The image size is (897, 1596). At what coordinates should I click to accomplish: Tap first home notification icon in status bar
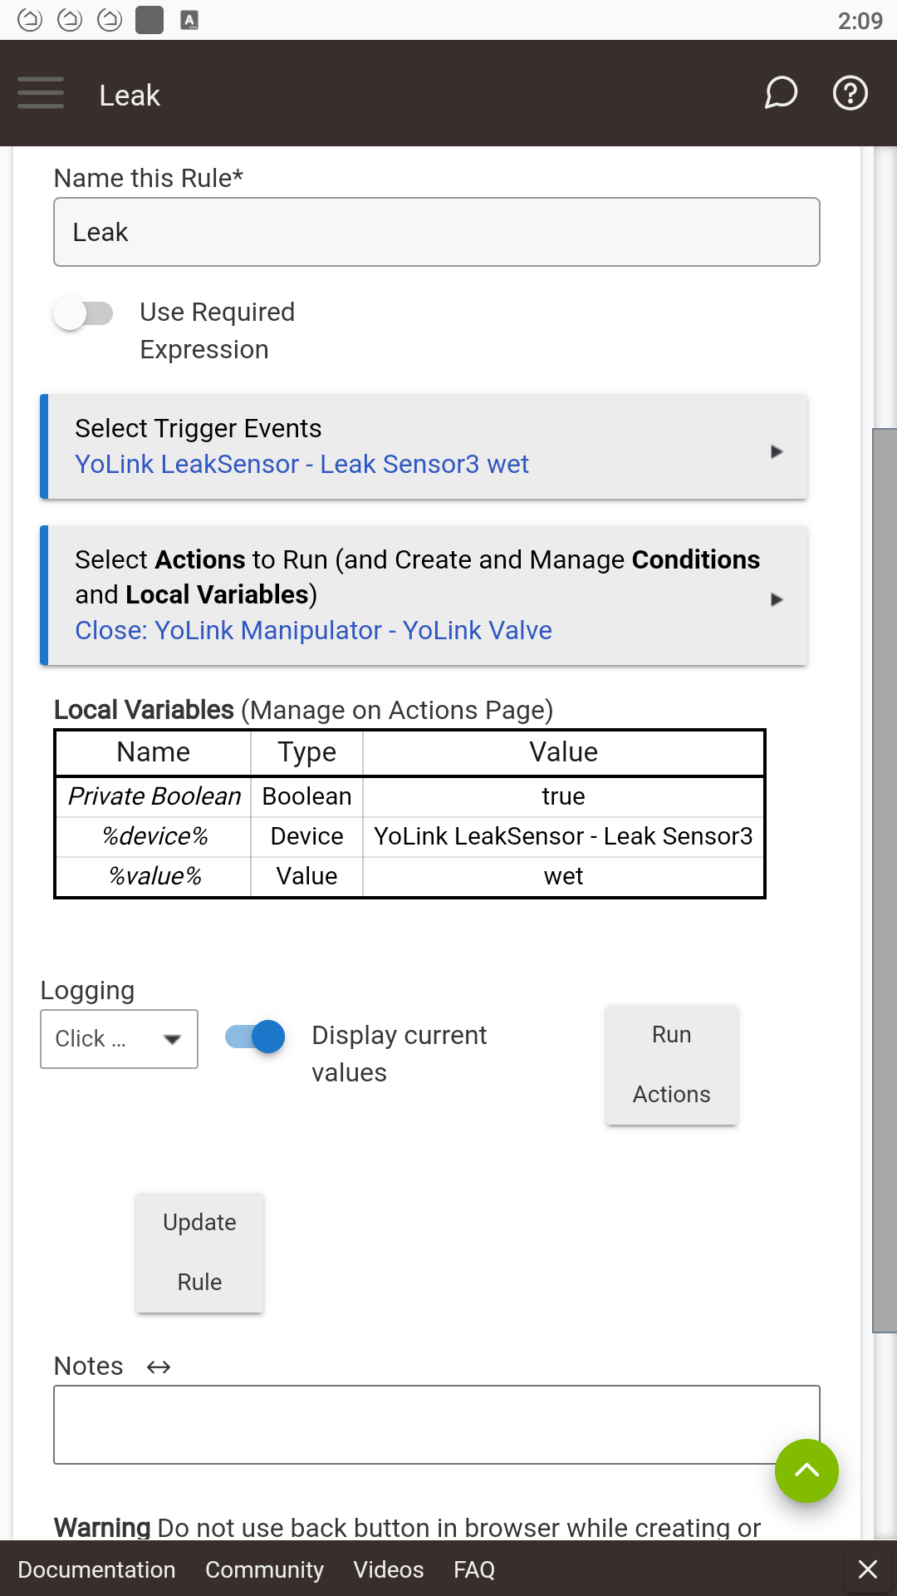[30, 20]
